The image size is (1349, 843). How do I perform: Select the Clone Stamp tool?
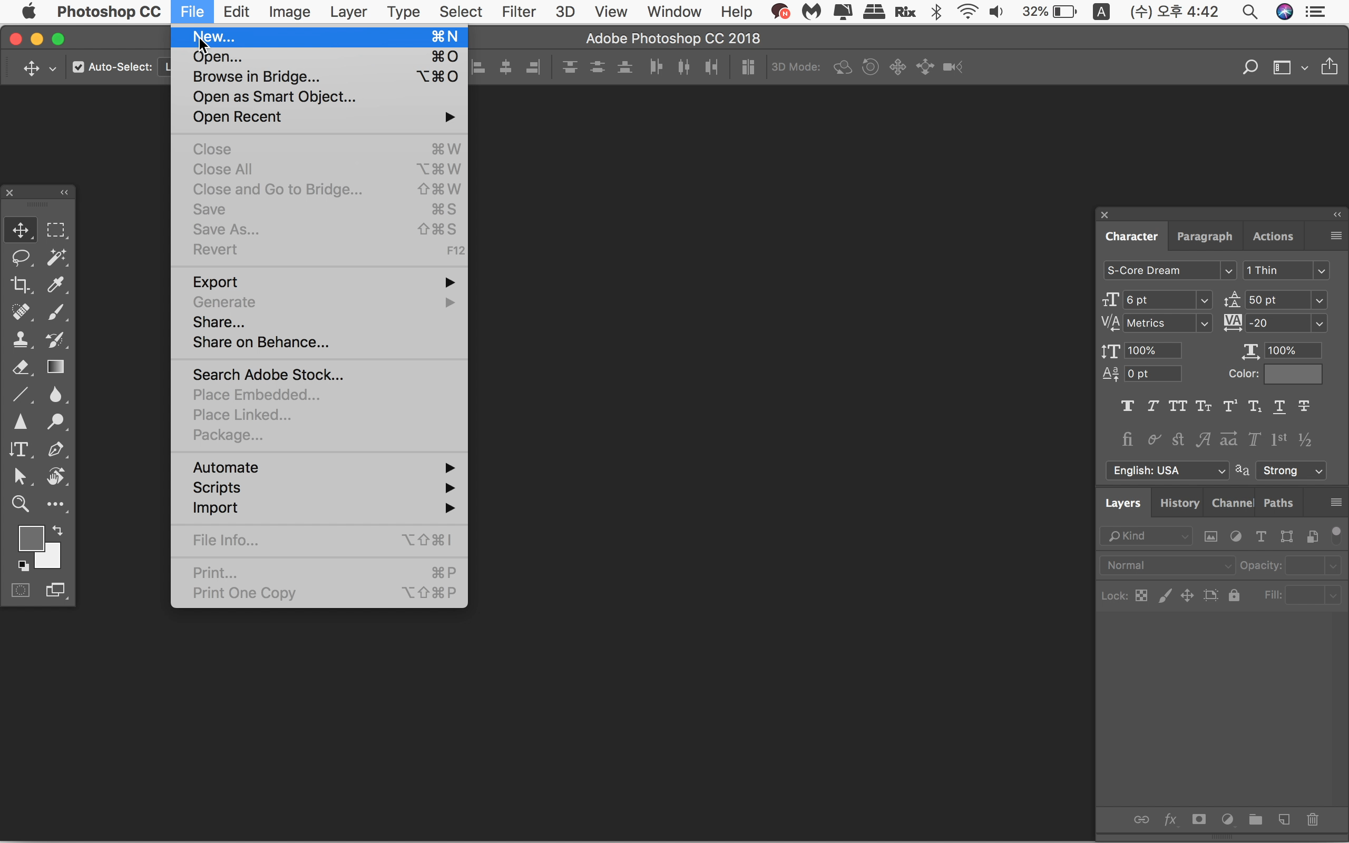21,339
